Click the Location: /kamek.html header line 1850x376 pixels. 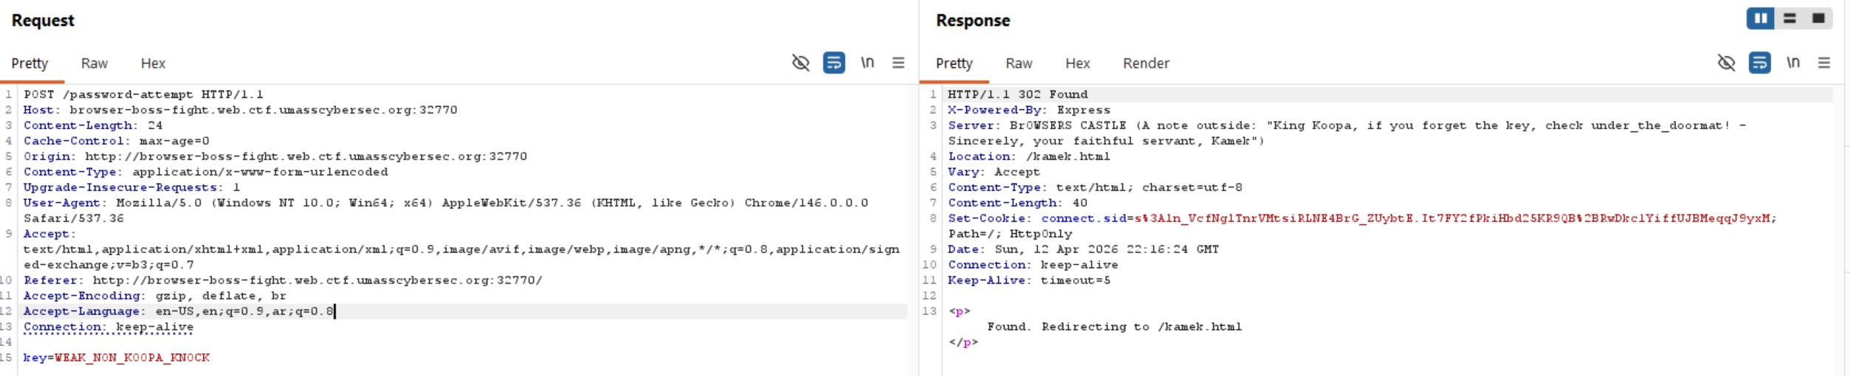pyautogui.click(x=1028, y=156)
